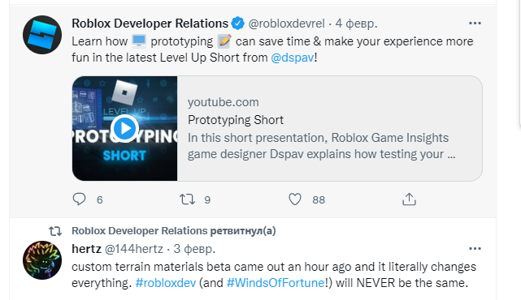Image resolution: width=521 pixels, height=300 pixels.
Task: Click 'Roblox Developer Relations ретвитнул(а)' label
Action: coord(174,231)
